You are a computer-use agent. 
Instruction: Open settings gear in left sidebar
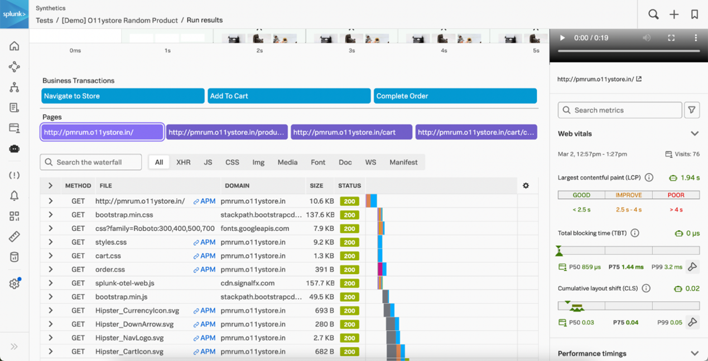(15, 284)
